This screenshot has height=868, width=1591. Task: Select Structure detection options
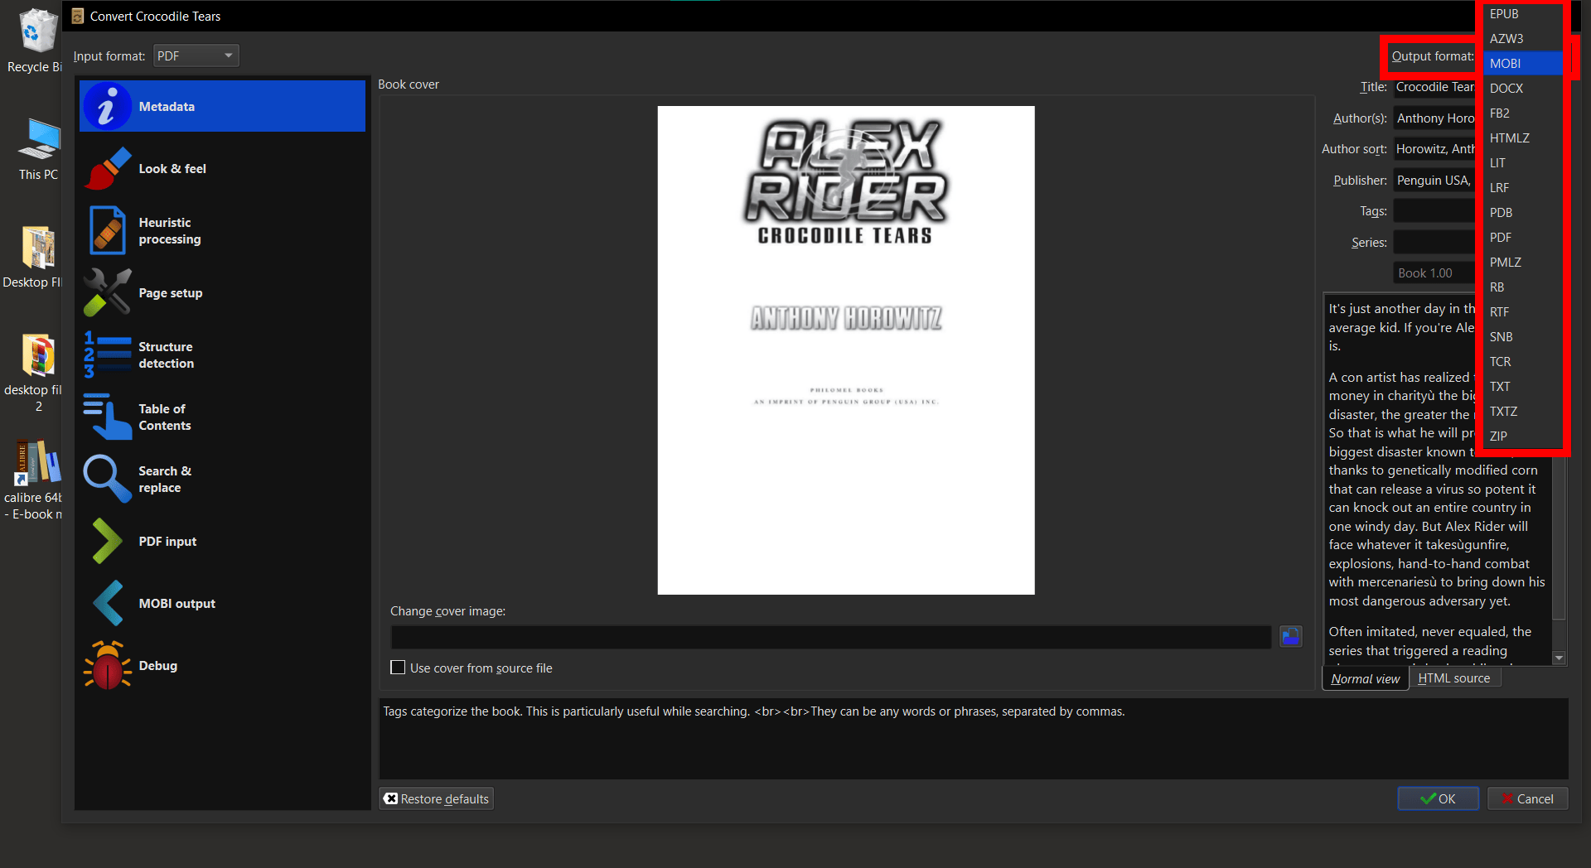(x=166, y=354)
